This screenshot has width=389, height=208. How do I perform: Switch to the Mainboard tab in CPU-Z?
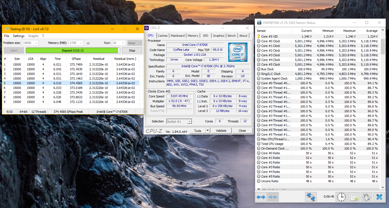[178, 36]
